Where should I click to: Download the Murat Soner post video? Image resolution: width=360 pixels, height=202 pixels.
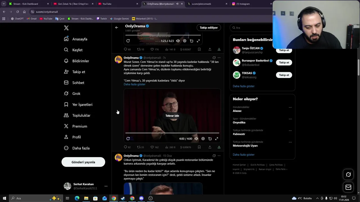(x=219, y=147)
